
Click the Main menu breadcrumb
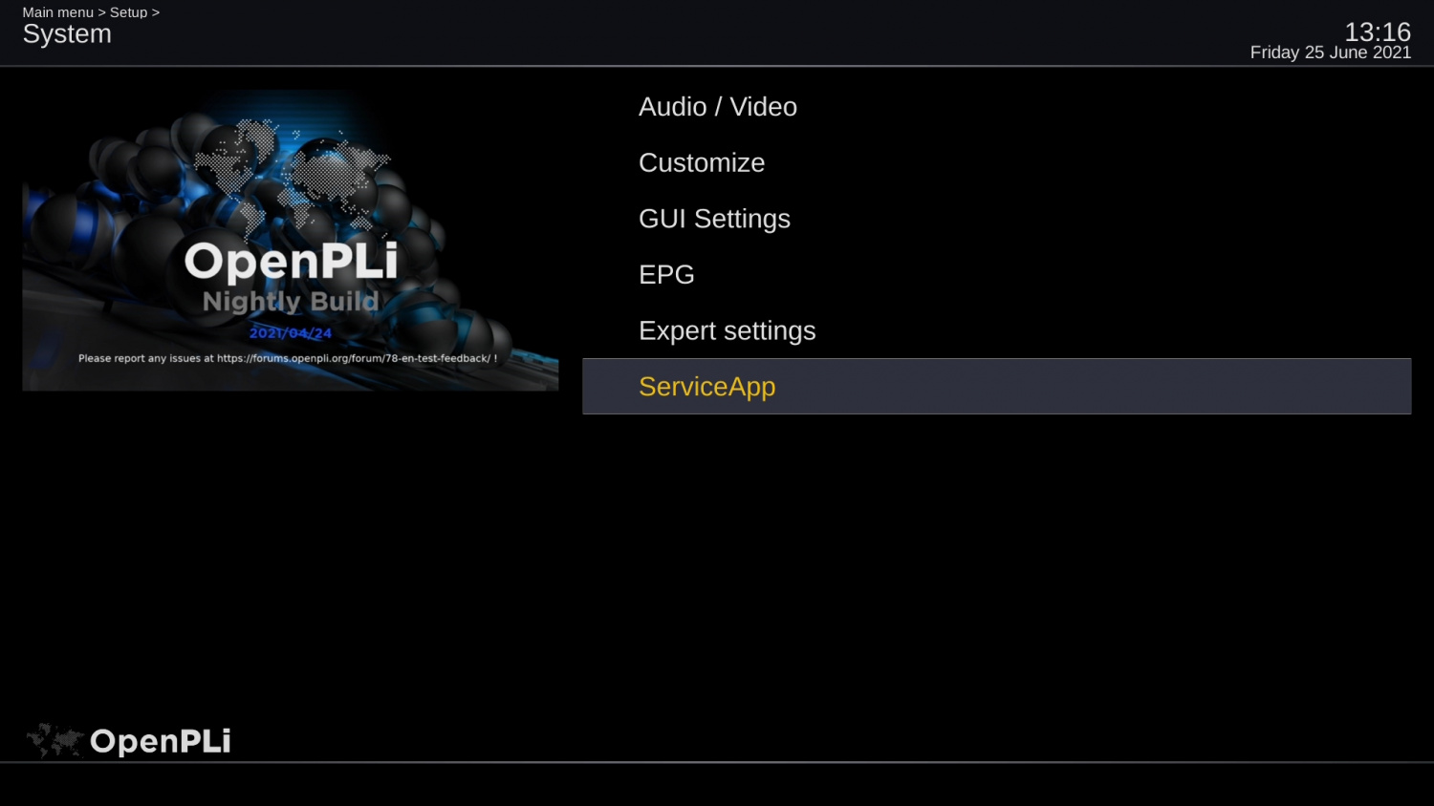(x=58, y=12)
